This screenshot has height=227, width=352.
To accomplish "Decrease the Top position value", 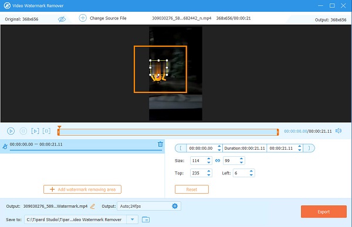I will 209,175.
